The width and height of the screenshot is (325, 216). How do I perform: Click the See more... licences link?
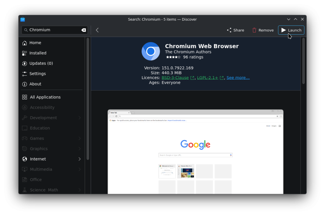238,78
